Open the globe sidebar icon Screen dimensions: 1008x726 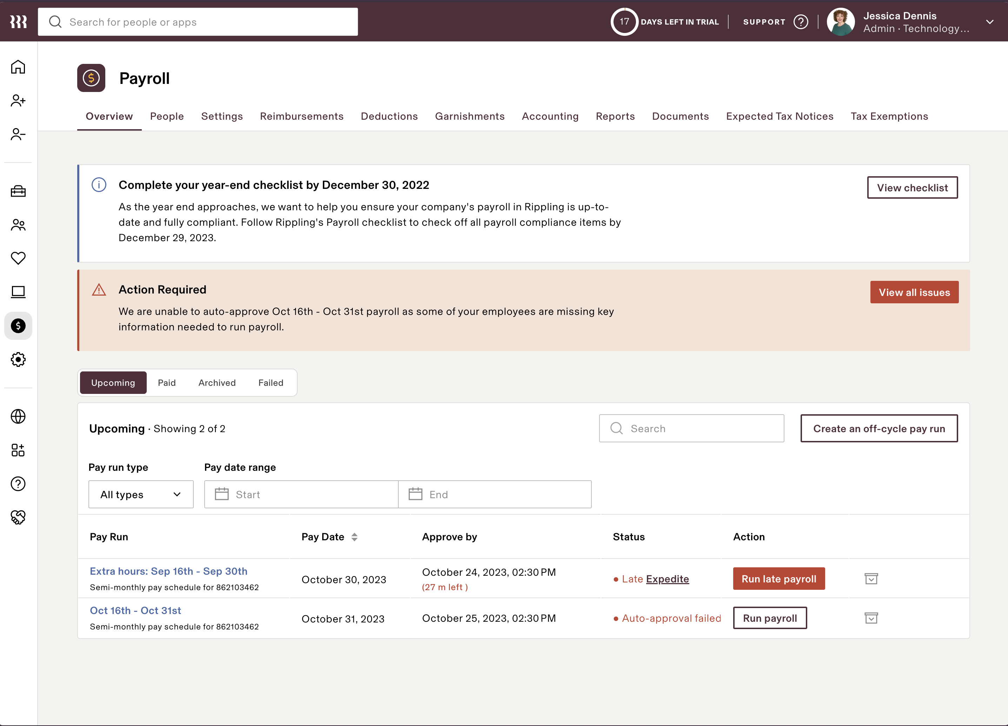18,417
